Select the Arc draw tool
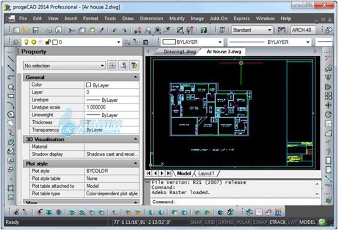Screen dimensions: 338x230 point(11,105)
